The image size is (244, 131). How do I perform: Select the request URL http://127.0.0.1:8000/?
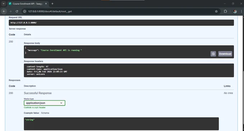[24, 23]
